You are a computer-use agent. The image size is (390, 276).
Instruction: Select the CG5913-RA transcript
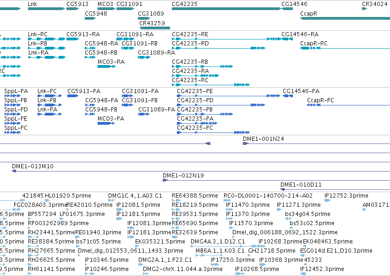point(72,39)
